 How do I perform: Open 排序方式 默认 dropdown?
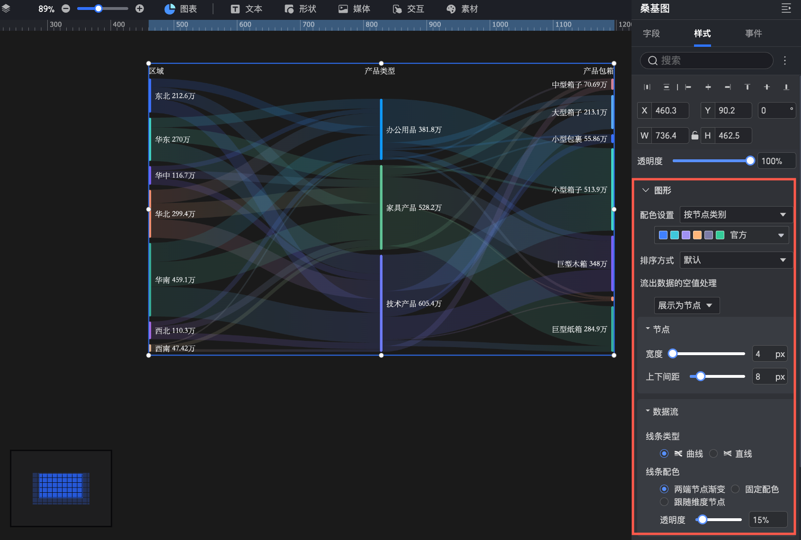(x=736, y=260)
